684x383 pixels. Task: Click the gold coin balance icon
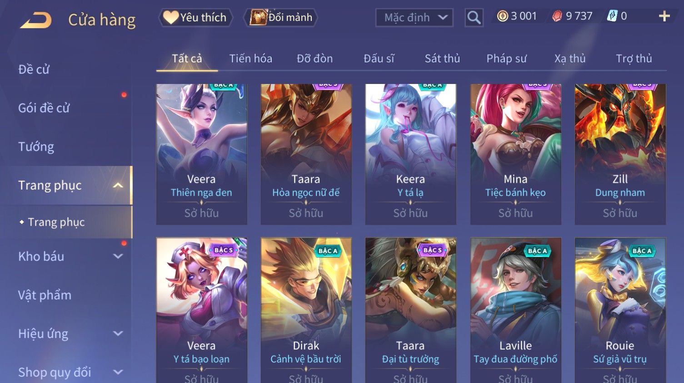[502, 16]
